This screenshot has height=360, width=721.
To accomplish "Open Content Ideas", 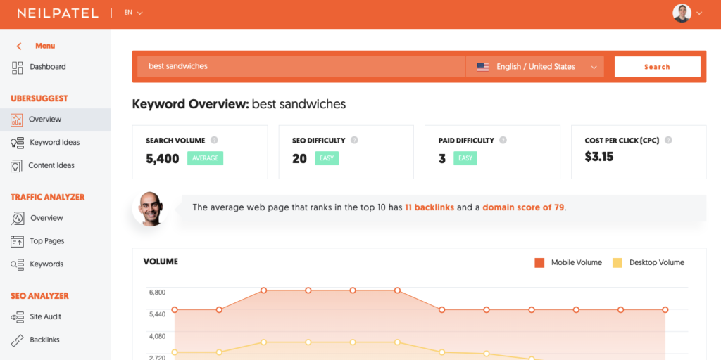I will tap(51, 165).
